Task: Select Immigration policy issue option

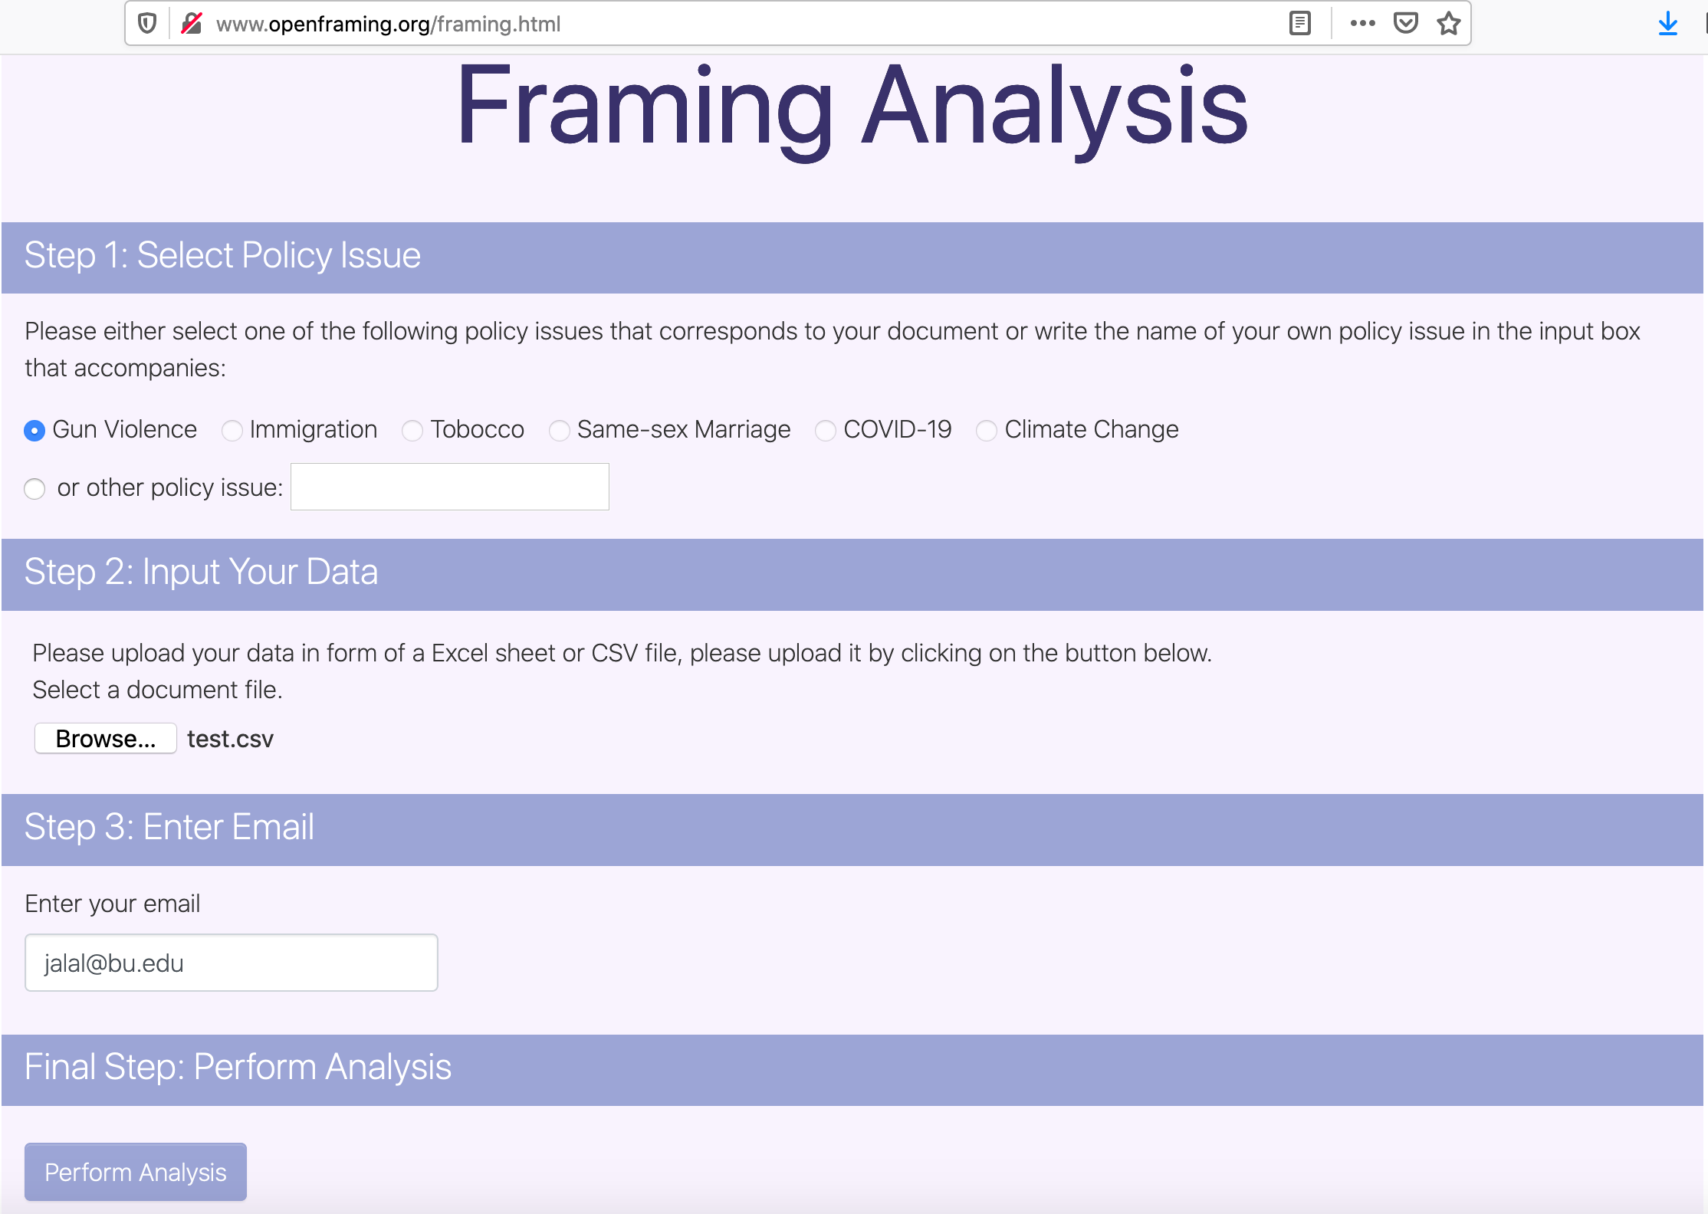Action: 232,431
